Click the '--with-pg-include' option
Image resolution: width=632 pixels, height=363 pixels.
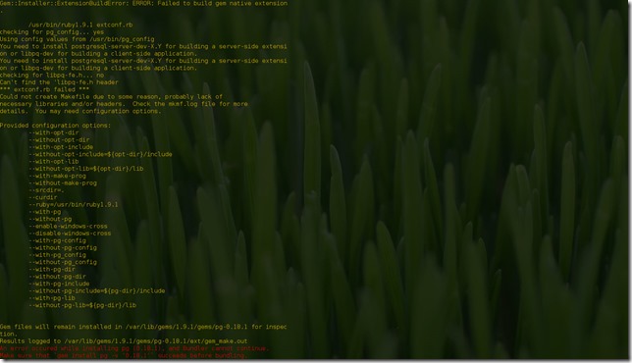click(x=59, y=285)
